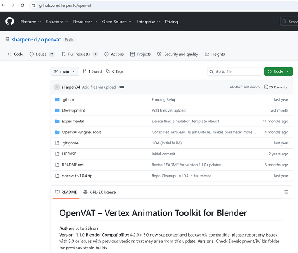
Task: Open the Revise README for version 1.1.0 commit
Action: [x=186, y=165]
